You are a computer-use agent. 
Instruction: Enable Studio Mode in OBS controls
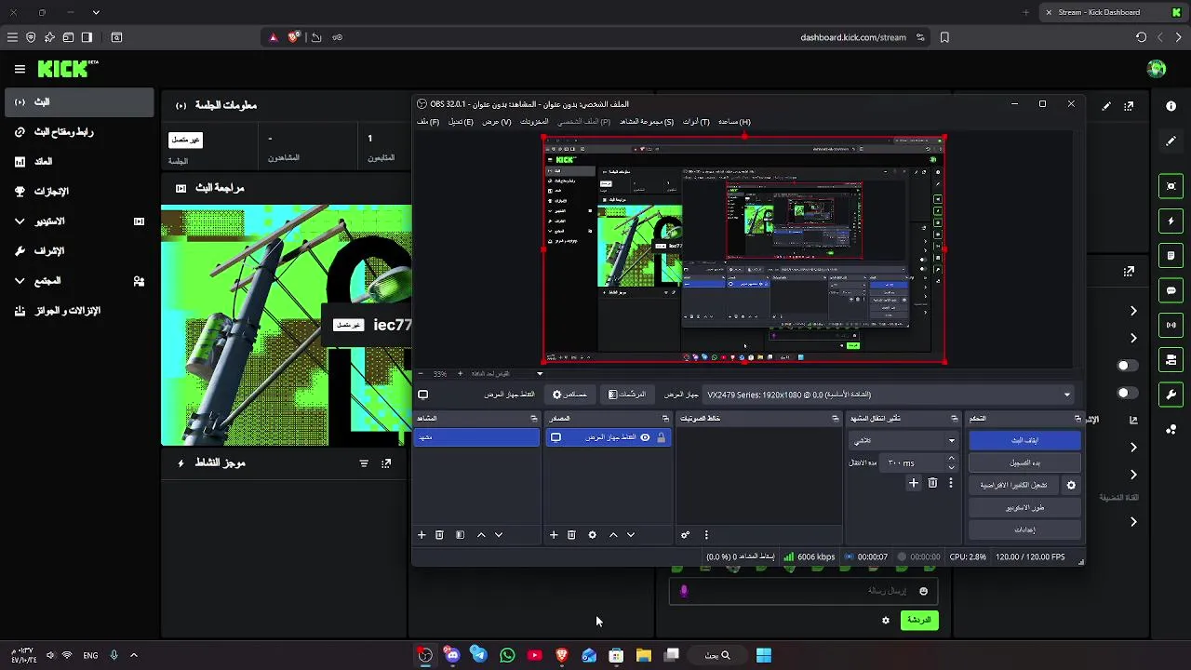pyautogui.click(x=1024, y=507)
